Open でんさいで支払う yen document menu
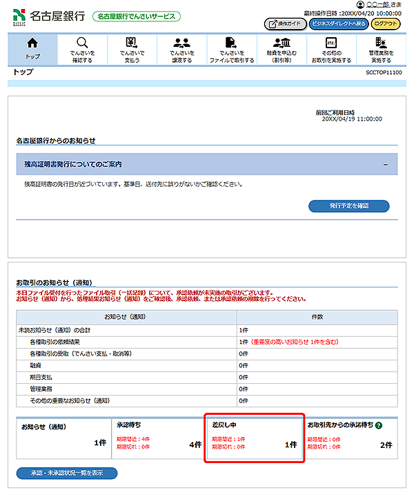This screenshot has height=492, width=414. (131, 50)
